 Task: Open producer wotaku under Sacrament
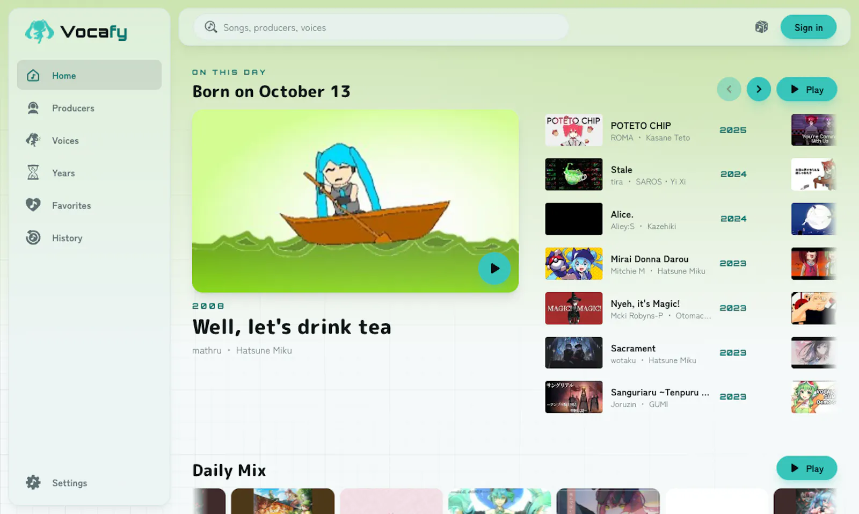623,360
